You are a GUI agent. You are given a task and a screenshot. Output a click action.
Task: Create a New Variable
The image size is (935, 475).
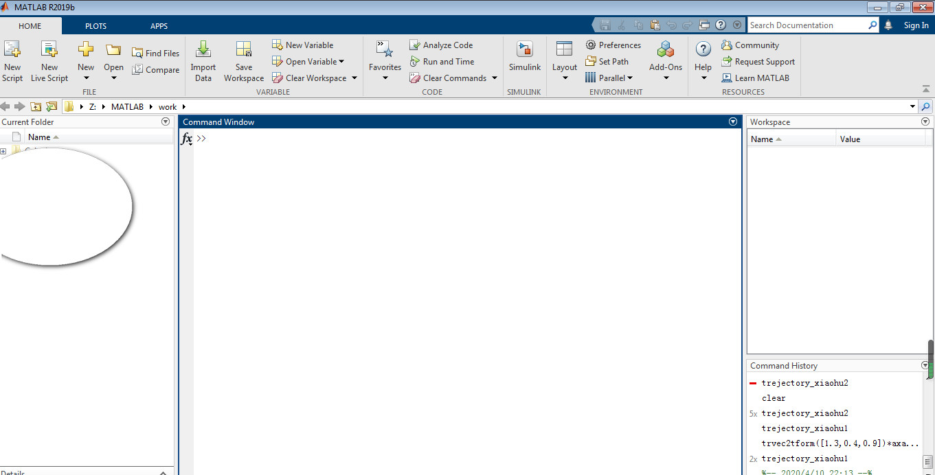click(x=303, y=45)
